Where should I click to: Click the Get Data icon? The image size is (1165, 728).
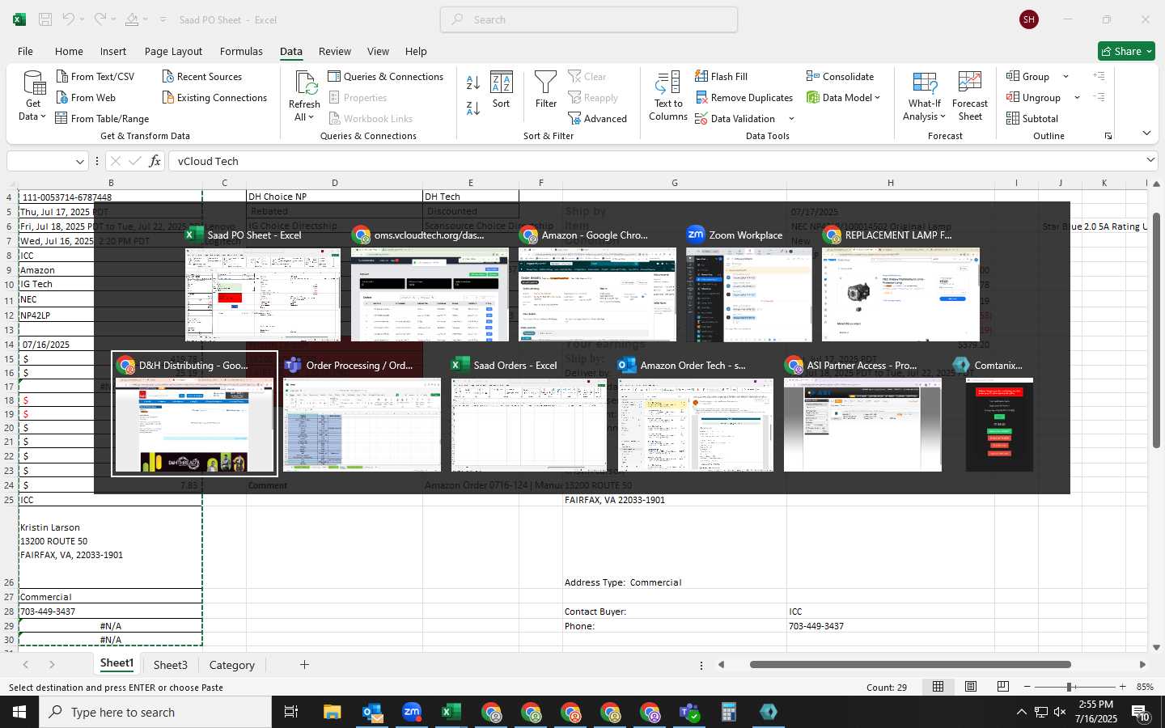click(34, 83)
